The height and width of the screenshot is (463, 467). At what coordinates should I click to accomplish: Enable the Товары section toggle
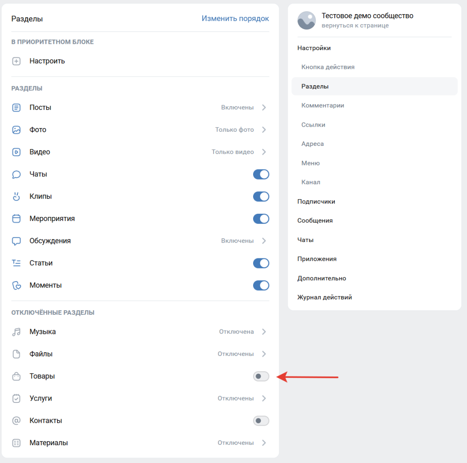point(261,376)
